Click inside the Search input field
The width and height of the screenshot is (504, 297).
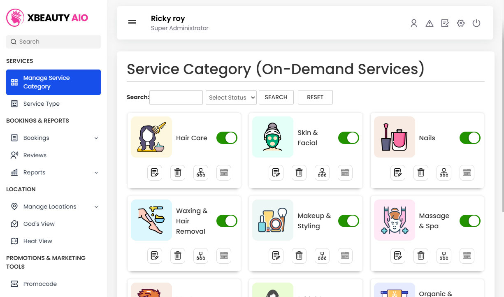tap(176, 97)
